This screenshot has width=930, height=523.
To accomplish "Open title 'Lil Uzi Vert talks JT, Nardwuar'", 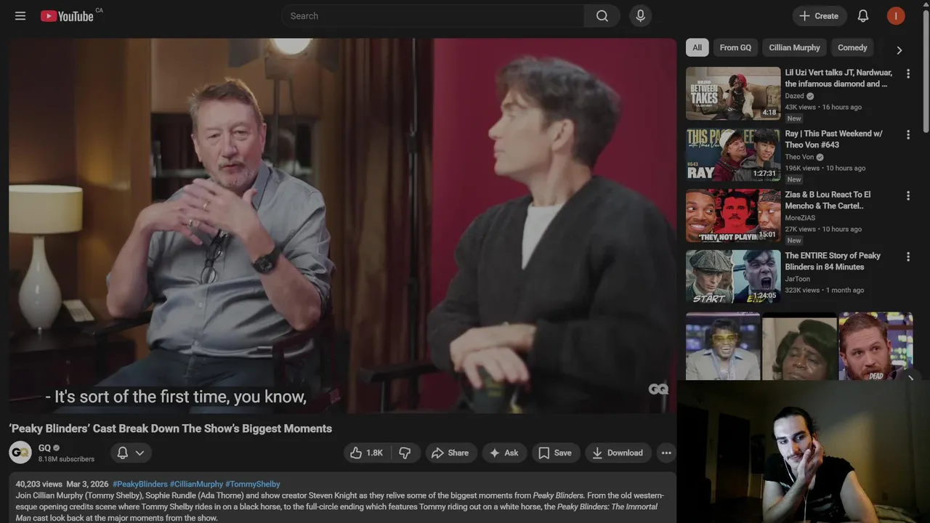I will pyautogui.click(x=838, y=78).
